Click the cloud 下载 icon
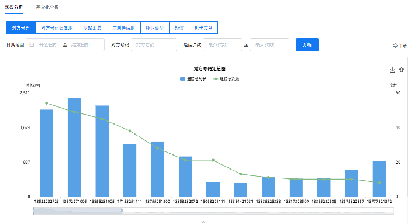The width and height of the screenshot is (408, 224). [x=395, y=46]
